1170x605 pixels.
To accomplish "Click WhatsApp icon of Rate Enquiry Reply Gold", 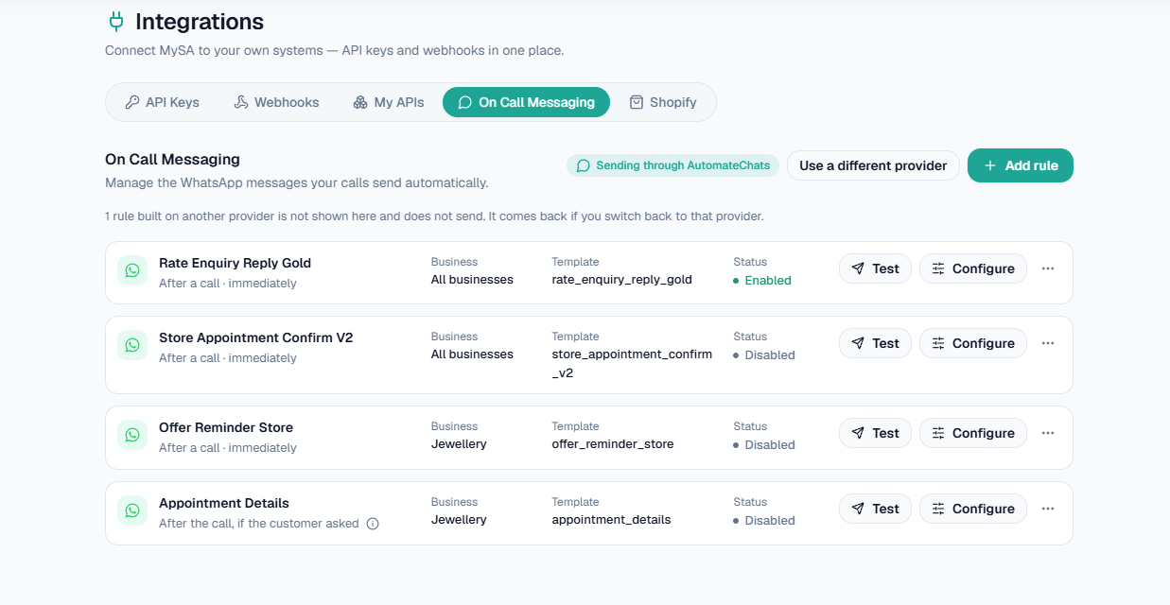I will (x=132, y=270).
